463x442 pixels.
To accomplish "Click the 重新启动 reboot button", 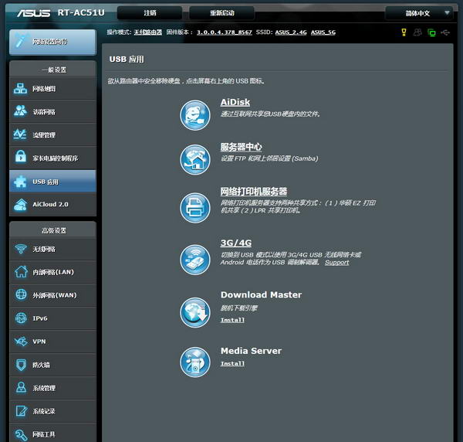I will coord(221,13).
